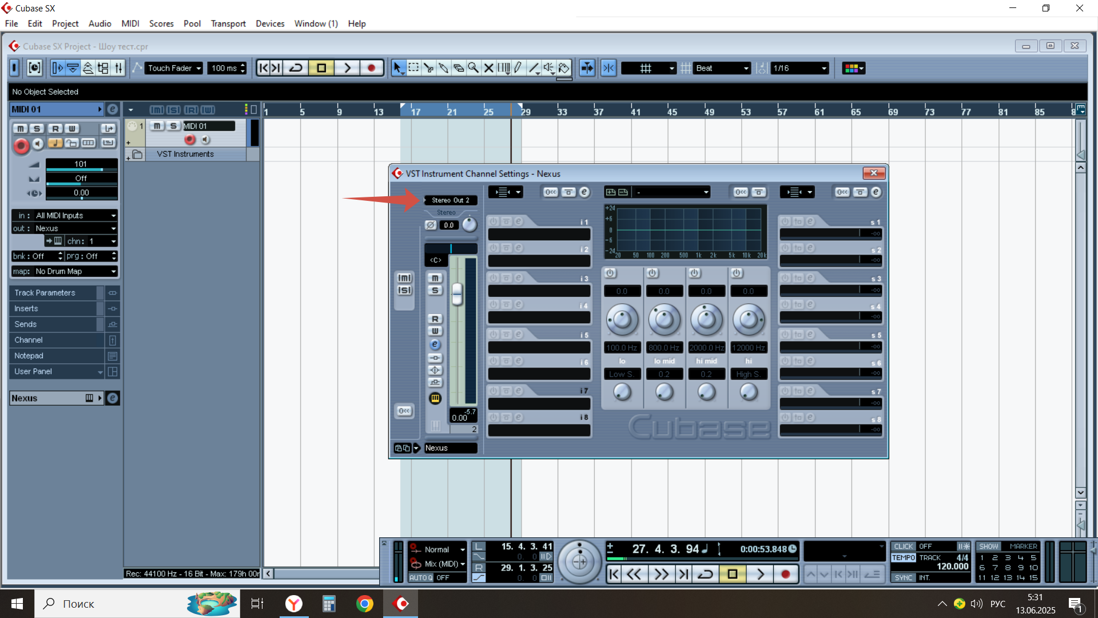Solo the MIDI 01 track in track list
Viewport: 1098px width, 618px height.
(x=173, y=126)
